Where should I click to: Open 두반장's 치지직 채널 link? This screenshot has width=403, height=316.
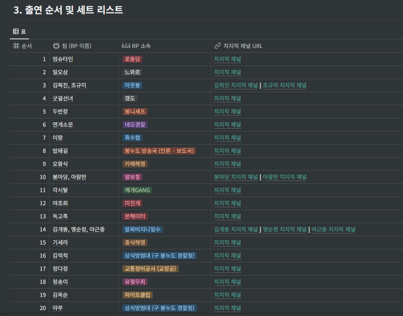227,112
